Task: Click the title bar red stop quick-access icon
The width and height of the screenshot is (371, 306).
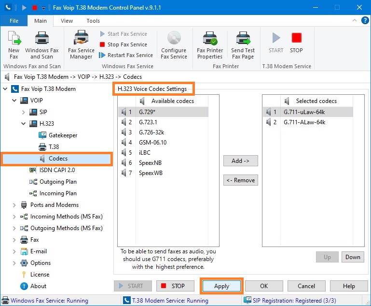Action: click(35, 8)
